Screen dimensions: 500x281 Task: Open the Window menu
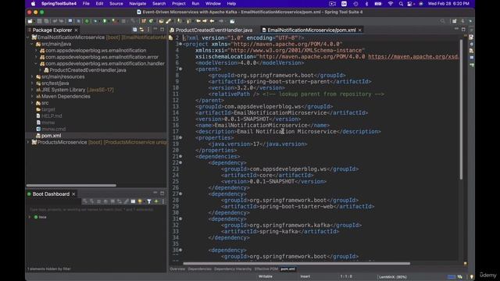pyautogui.click(x=212, y=4)
